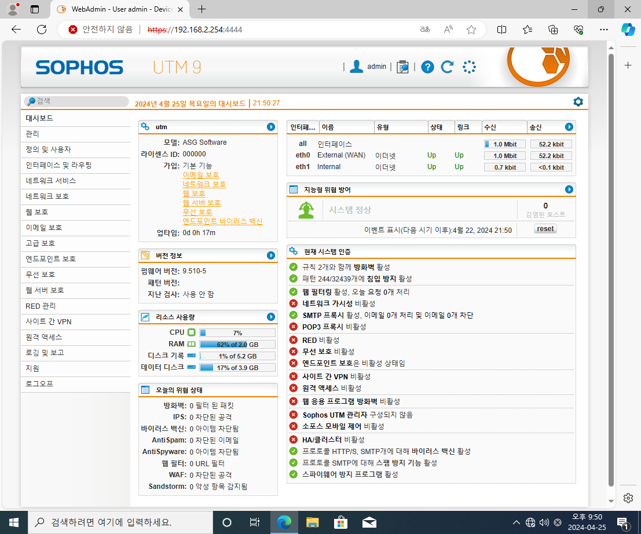Image resolution: width=641 pixels, height=534 pixels.
Task: Open 지원 menu
Action: click(x=76, y=368)
